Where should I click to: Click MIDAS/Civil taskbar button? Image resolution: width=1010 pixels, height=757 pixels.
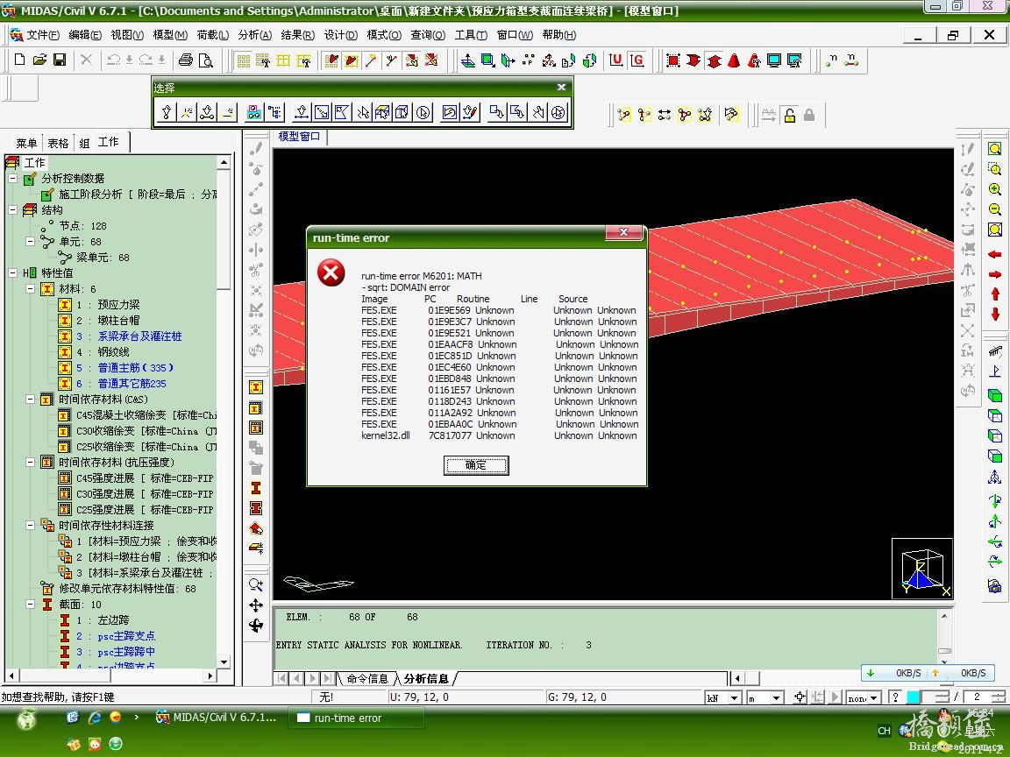pyautogui.click(x=216, y=717)
